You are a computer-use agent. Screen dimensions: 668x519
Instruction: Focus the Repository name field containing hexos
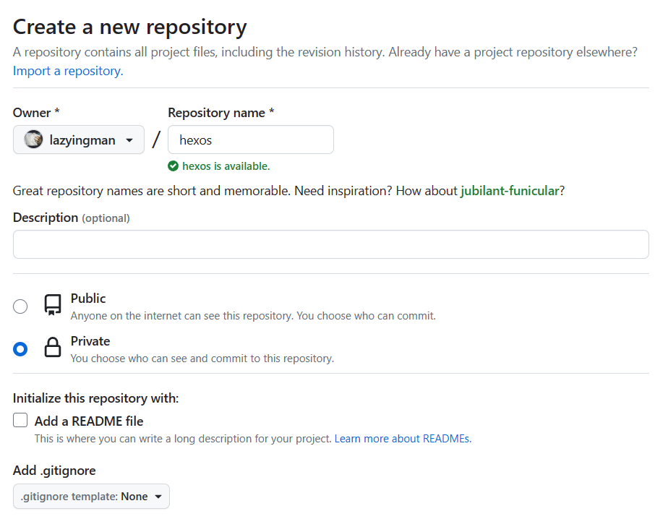[250, 140]
